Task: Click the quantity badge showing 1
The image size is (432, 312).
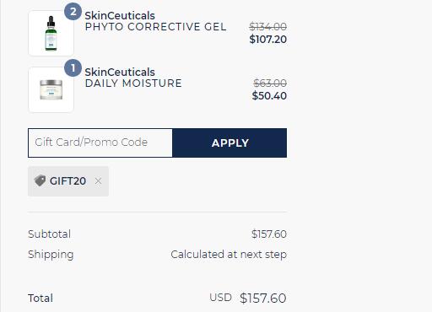Action: pos(73,68)
